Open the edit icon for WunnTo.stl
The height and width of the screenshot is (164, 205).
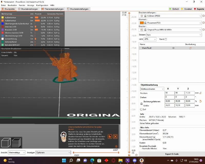click(190, 48)
